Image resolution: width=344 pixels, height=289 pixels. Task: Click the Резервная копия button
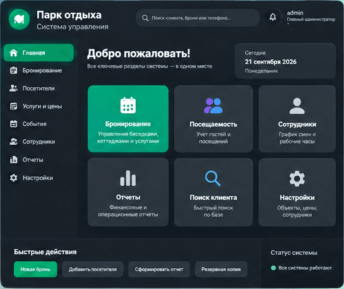(x=221, y=269)
